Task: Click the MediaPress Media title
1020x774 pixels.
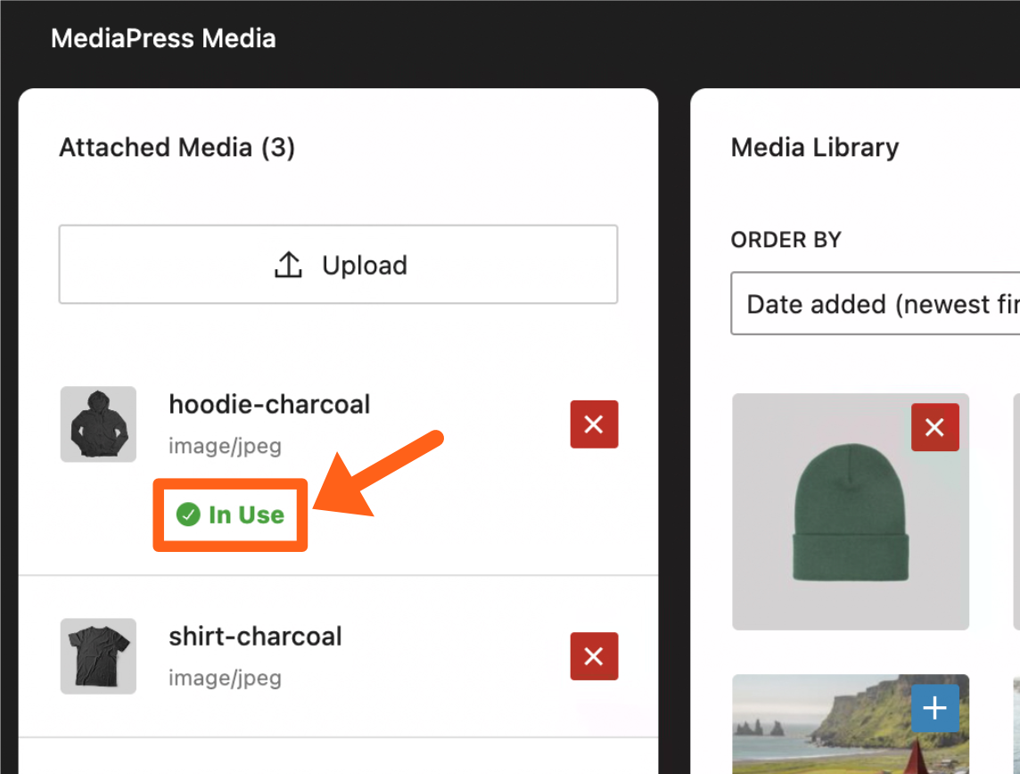Action: [x=163, y=38]
